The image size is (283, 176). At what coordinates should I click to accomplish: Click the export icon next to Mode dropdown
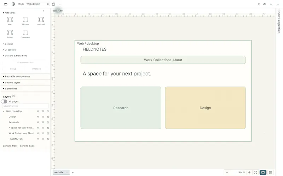click(x=53, y=4)
